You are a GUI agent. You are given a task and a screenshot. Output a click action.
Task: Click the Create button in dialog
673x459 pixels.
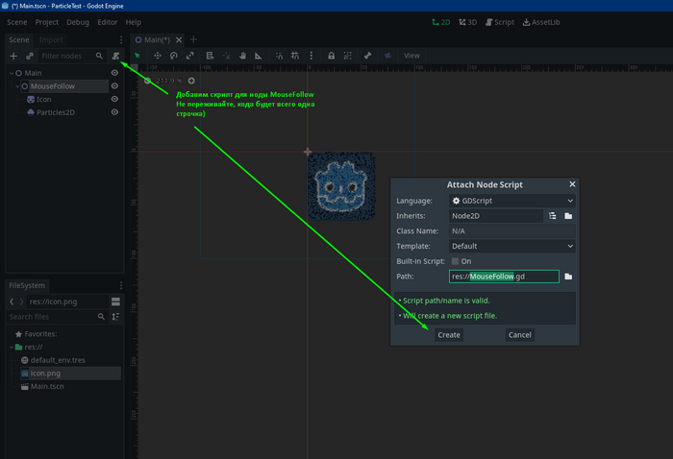point(448,335)
